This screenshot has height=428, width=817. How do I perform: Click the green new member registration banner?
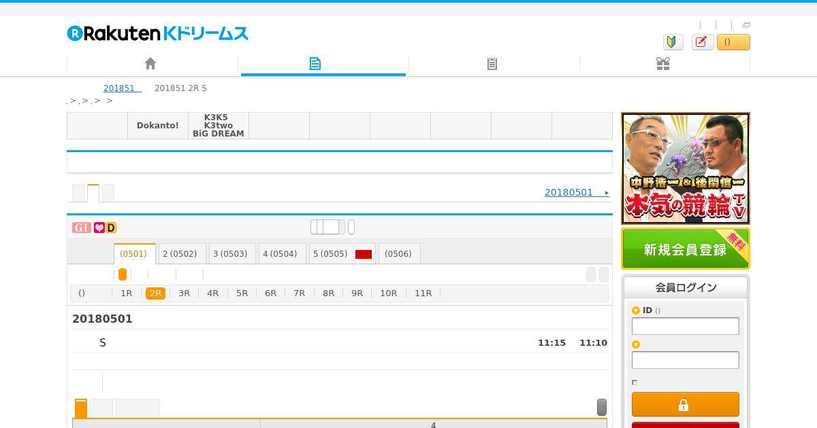point(686,249)
